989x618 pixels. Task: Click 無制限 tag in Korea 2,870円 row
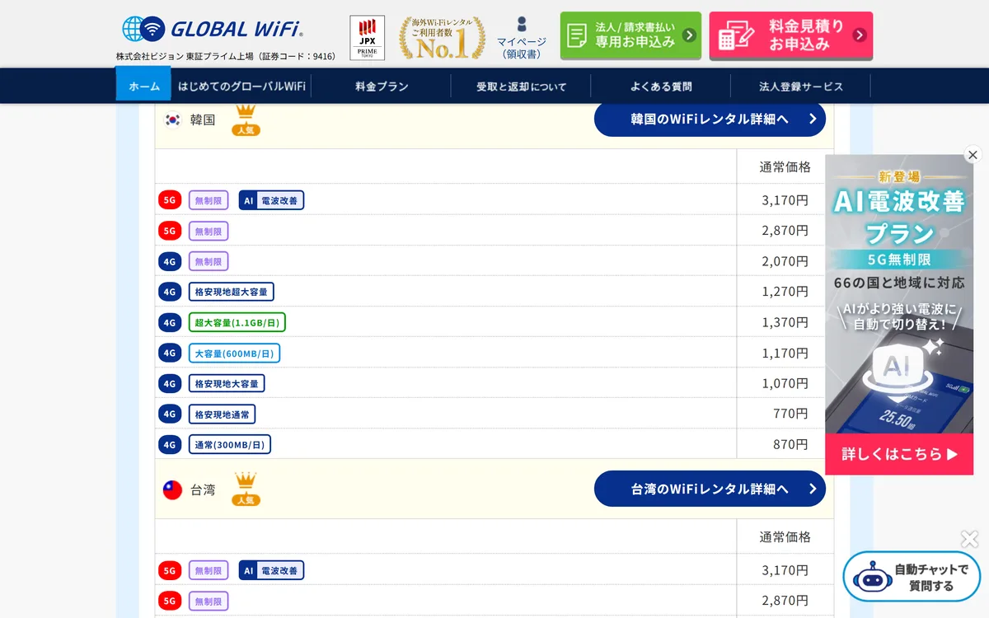click(x=208, y=231)
